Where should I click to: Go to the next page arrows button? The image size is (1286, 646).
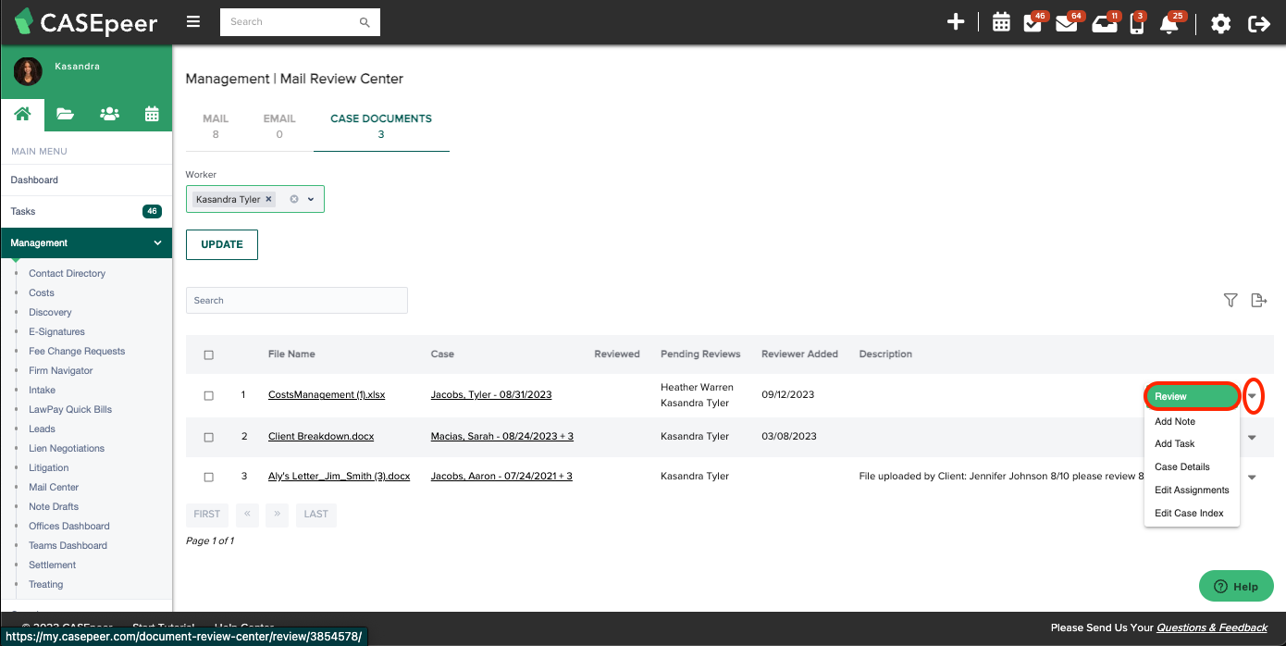pos(278,514)
